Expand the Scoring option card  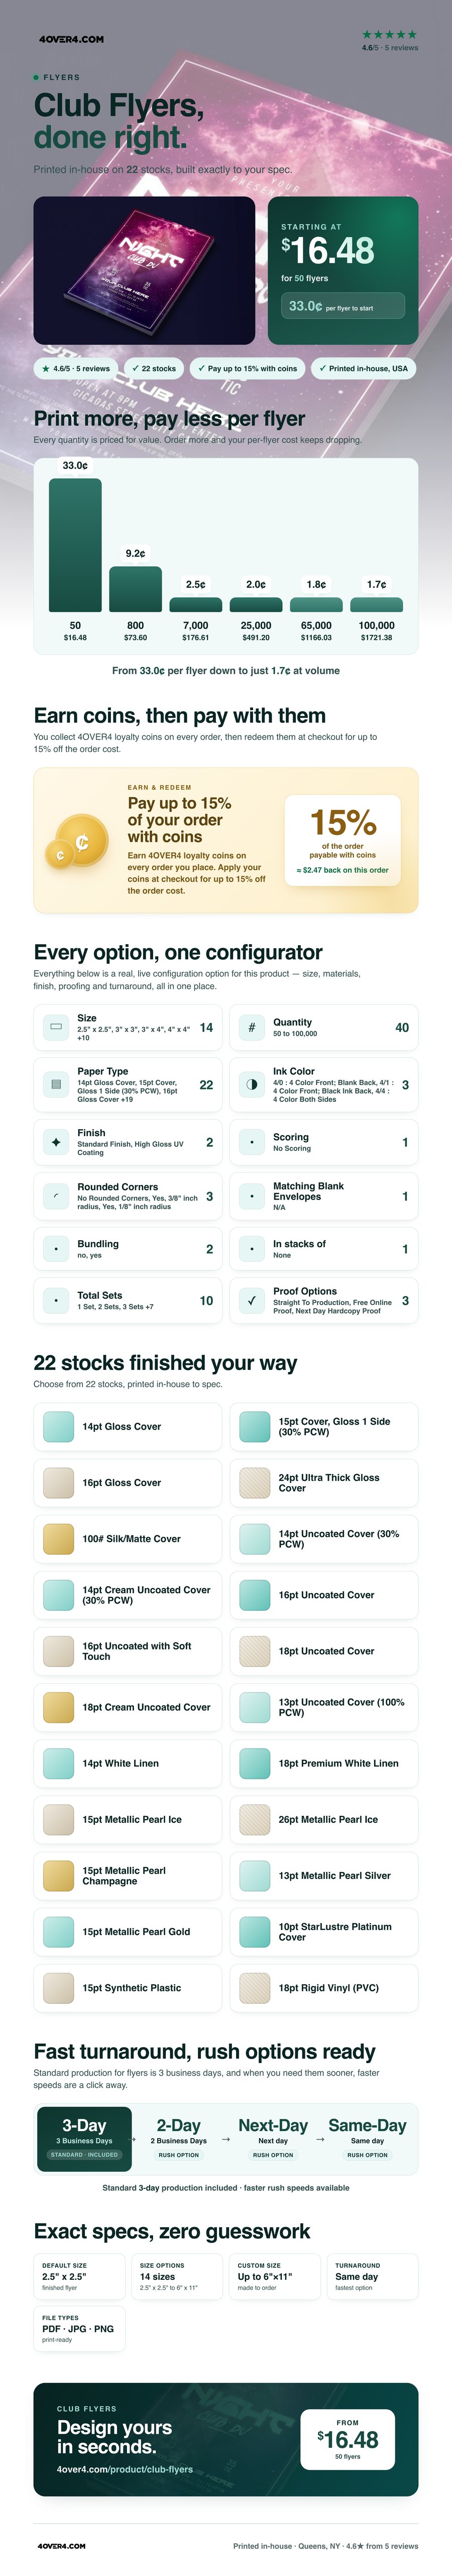(x=324, y=1142)
